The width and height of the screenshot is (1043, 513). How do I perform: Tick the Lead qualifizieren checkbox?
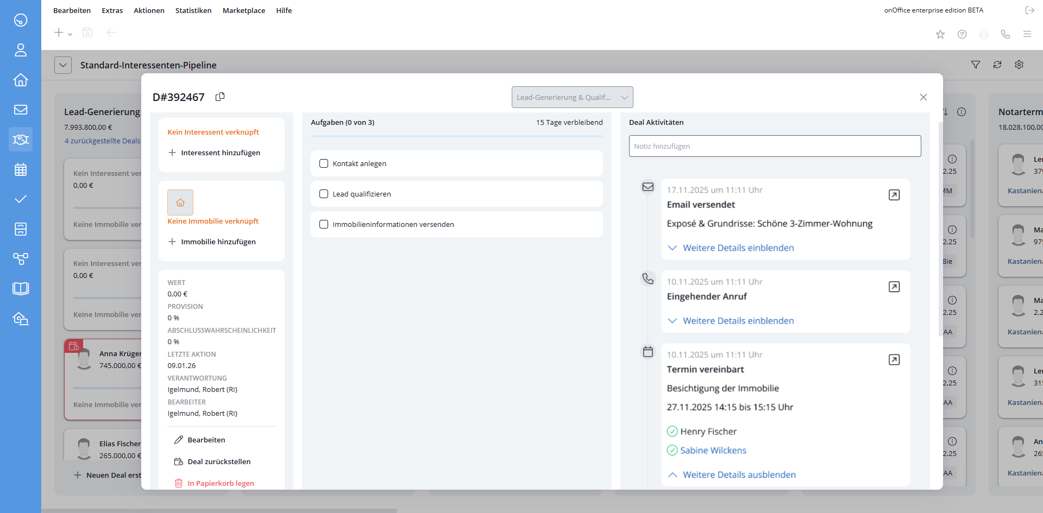(324, 194)
